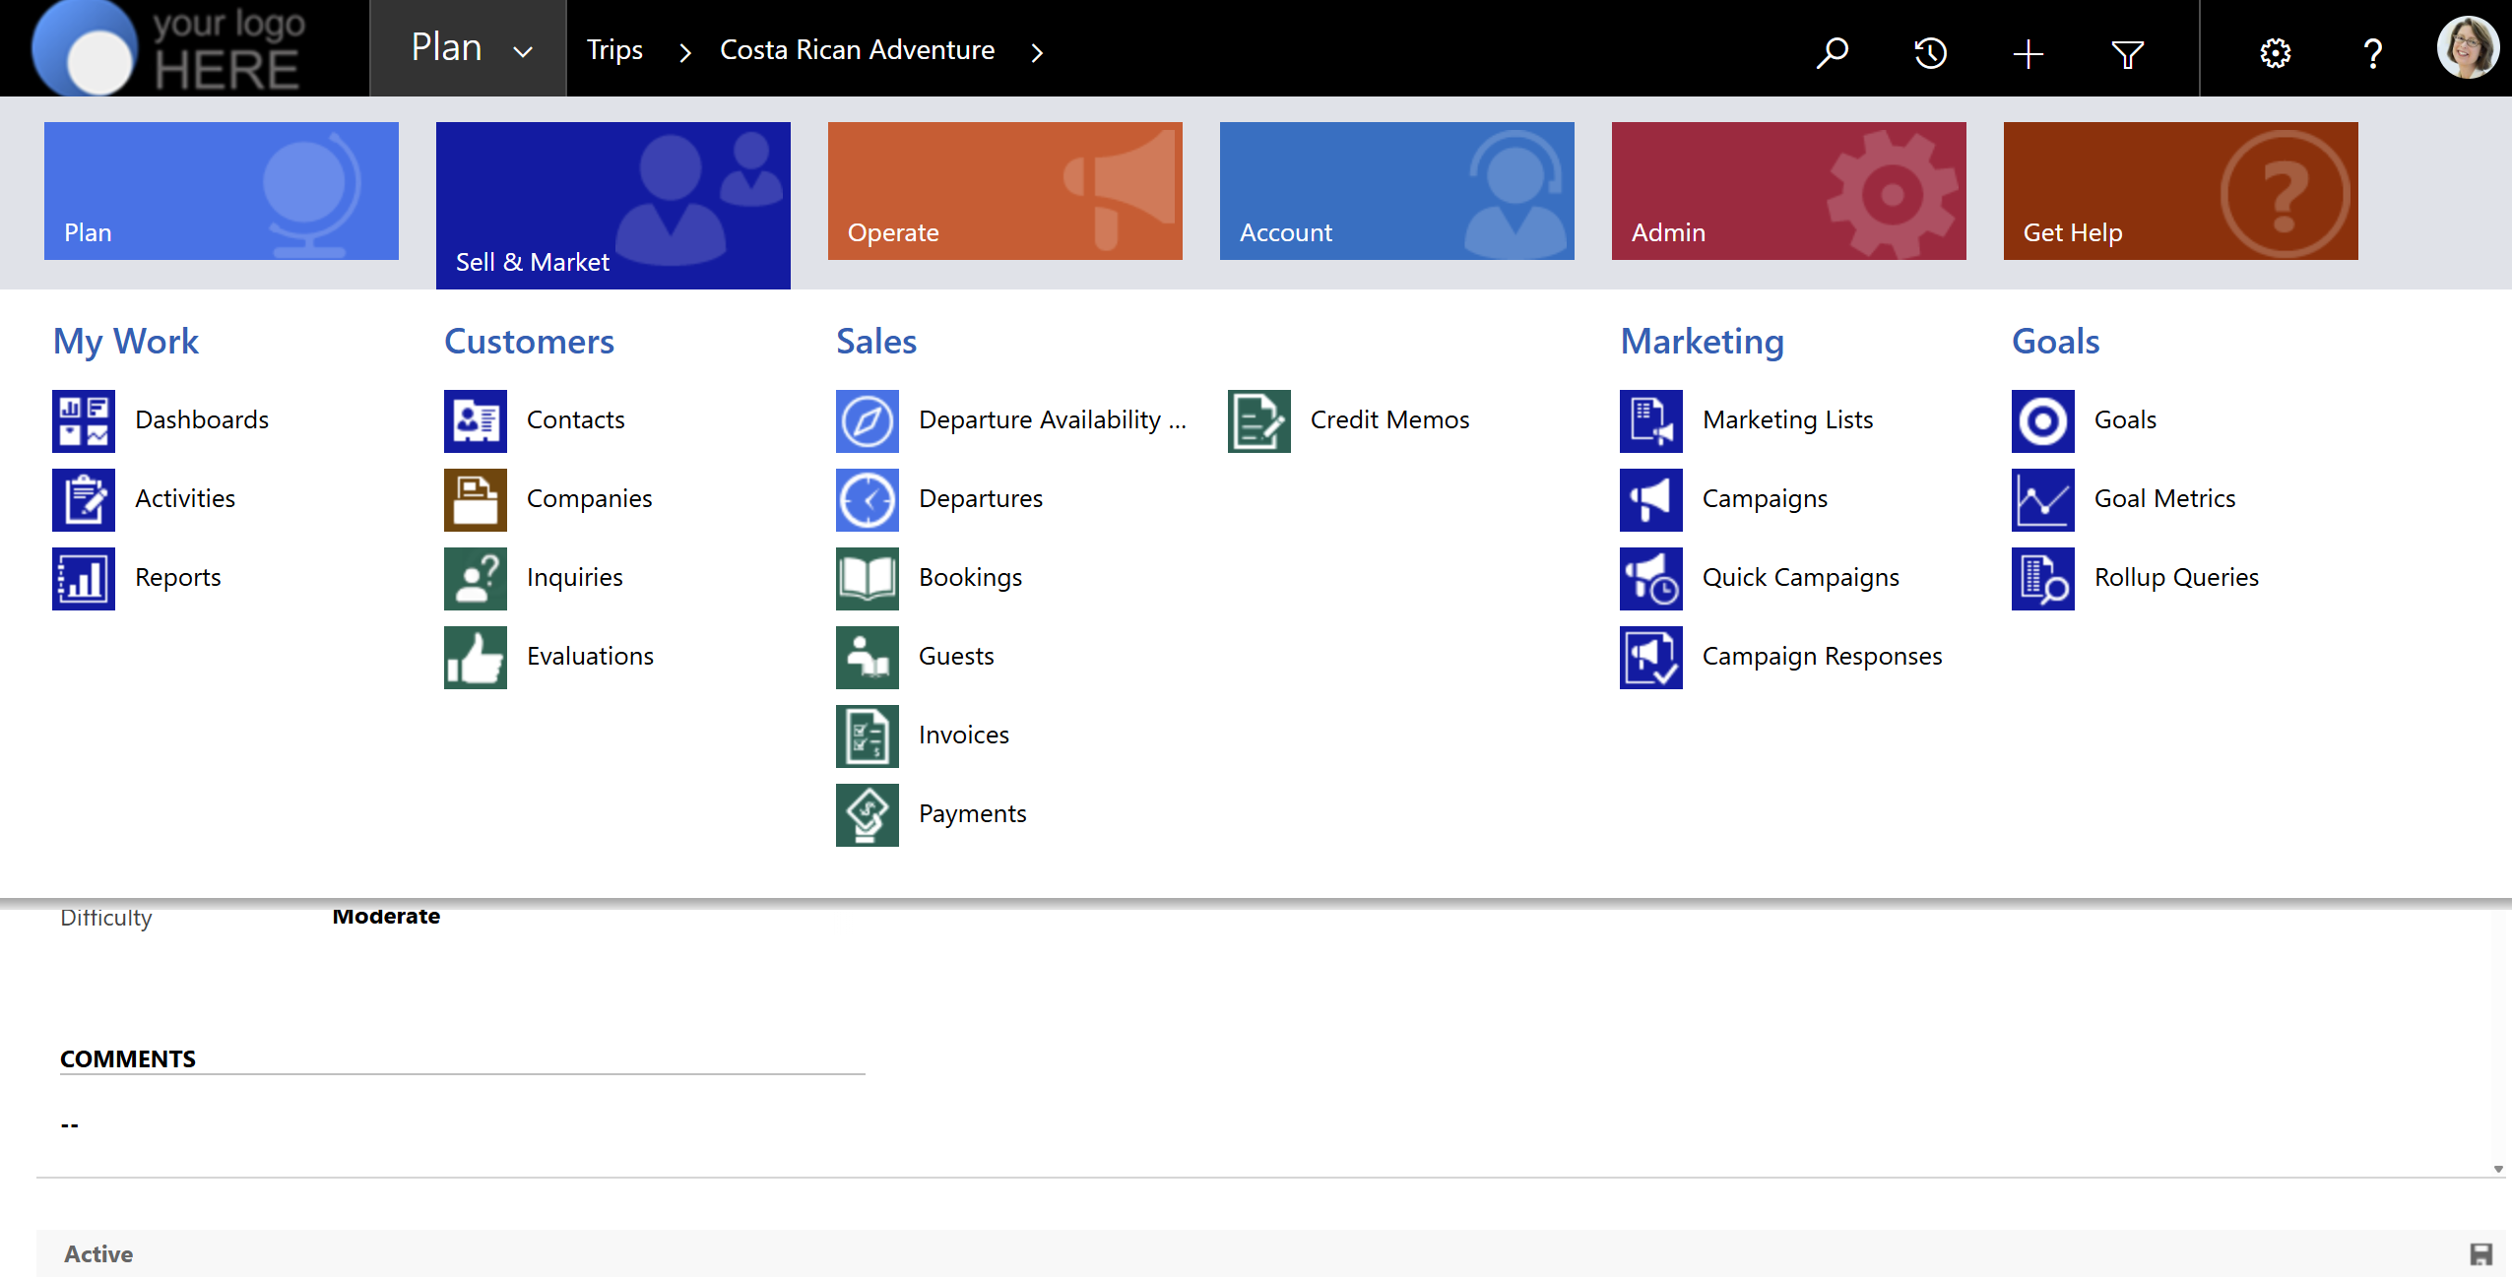Expand chevron after Costa Rican Adventure

pyautogui.click(x=1037, y=52)
